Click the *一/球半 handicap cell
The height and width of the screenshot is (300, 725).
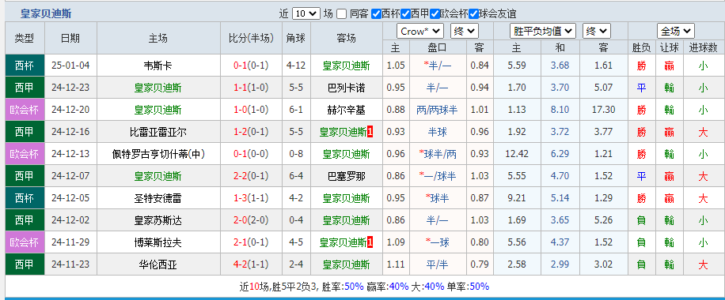click(438, 176)
